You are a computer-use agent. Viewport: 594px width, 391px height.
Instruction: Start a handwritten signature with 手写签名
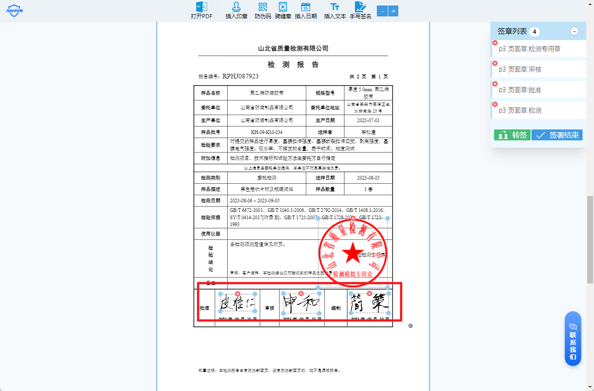[x=360, y=10]
